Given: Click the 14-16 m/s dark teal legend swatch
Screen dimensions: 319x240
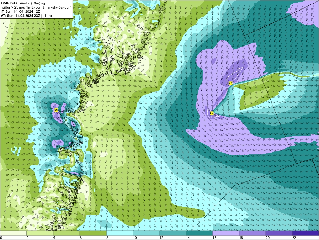Looking at the screenshot, I should (199, 233).
